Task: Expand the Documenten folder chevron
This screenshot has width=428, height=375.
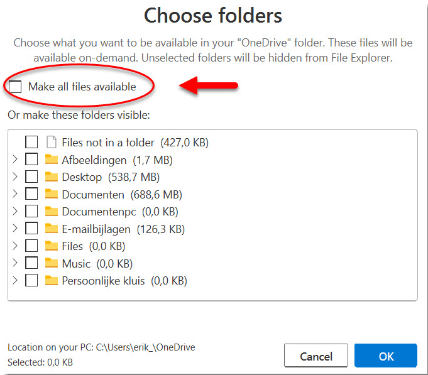Action: pyautogui.click(x=14, y=194)
